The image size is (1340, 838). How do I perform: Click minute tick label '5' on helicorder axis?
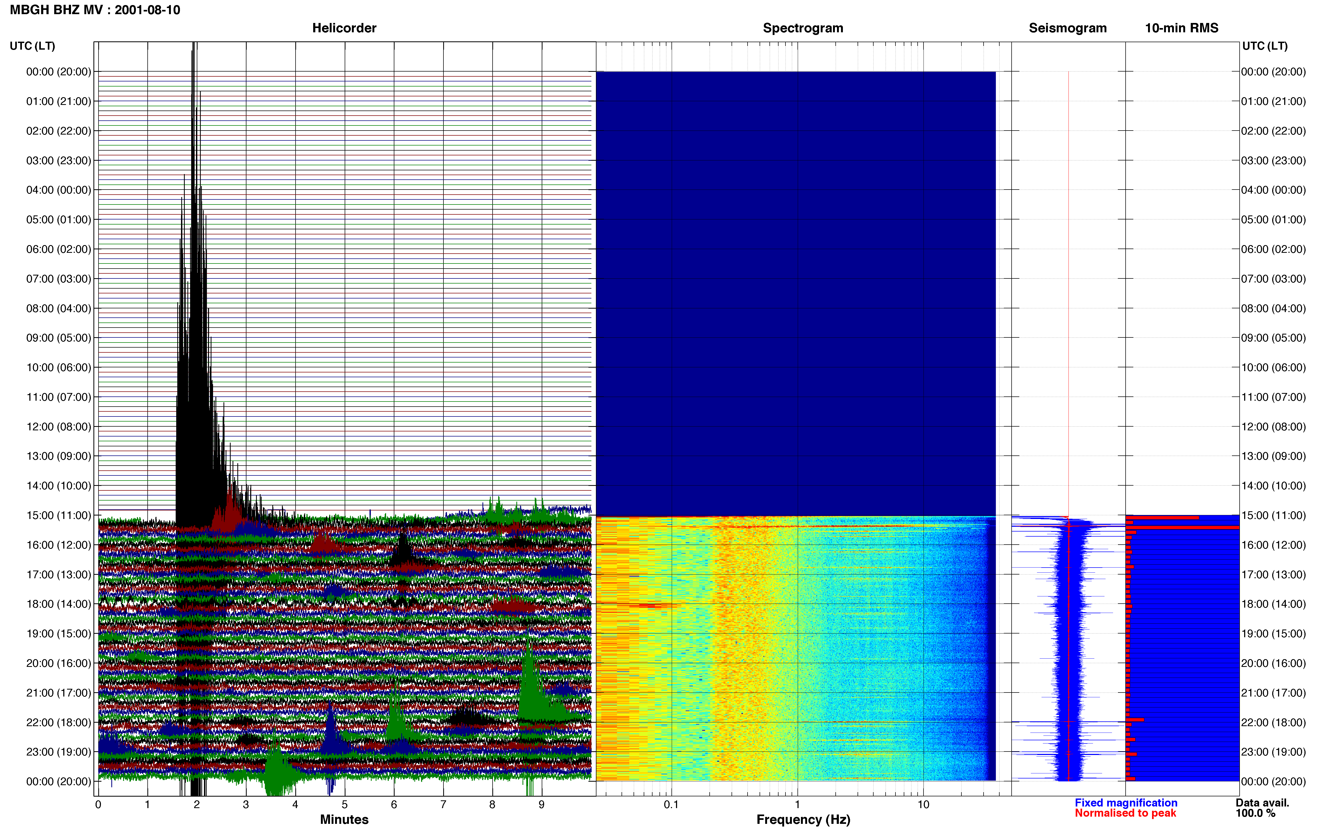coord(345,804)
